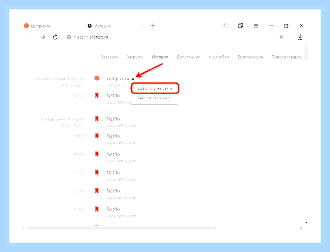The width and height of the screenshot is (330, 252).
Task: Click the bookmark icon in address bar
Action: (x=281, y=37)
